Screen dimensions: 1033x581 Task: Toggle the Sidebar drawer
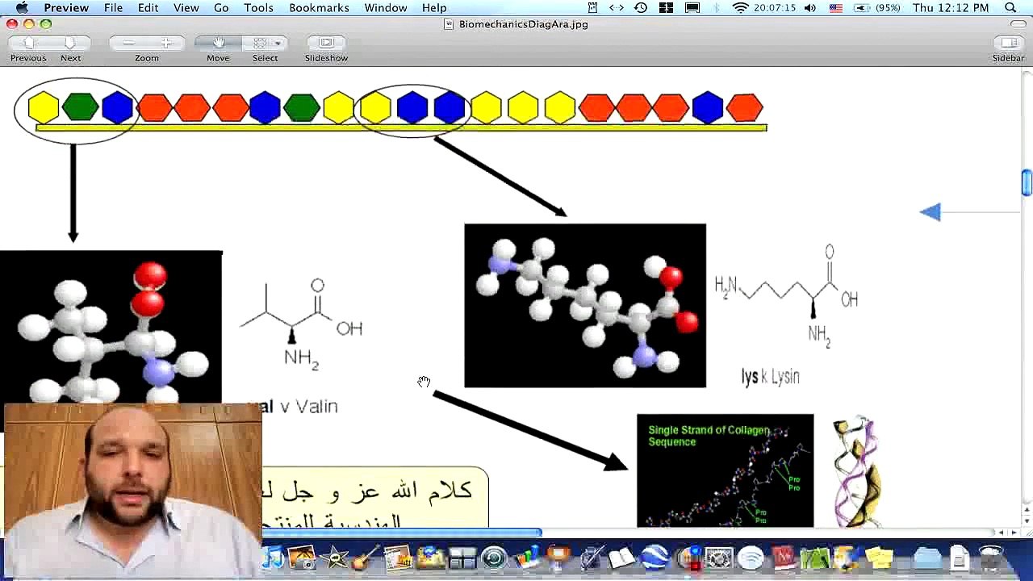(1008, 43)
